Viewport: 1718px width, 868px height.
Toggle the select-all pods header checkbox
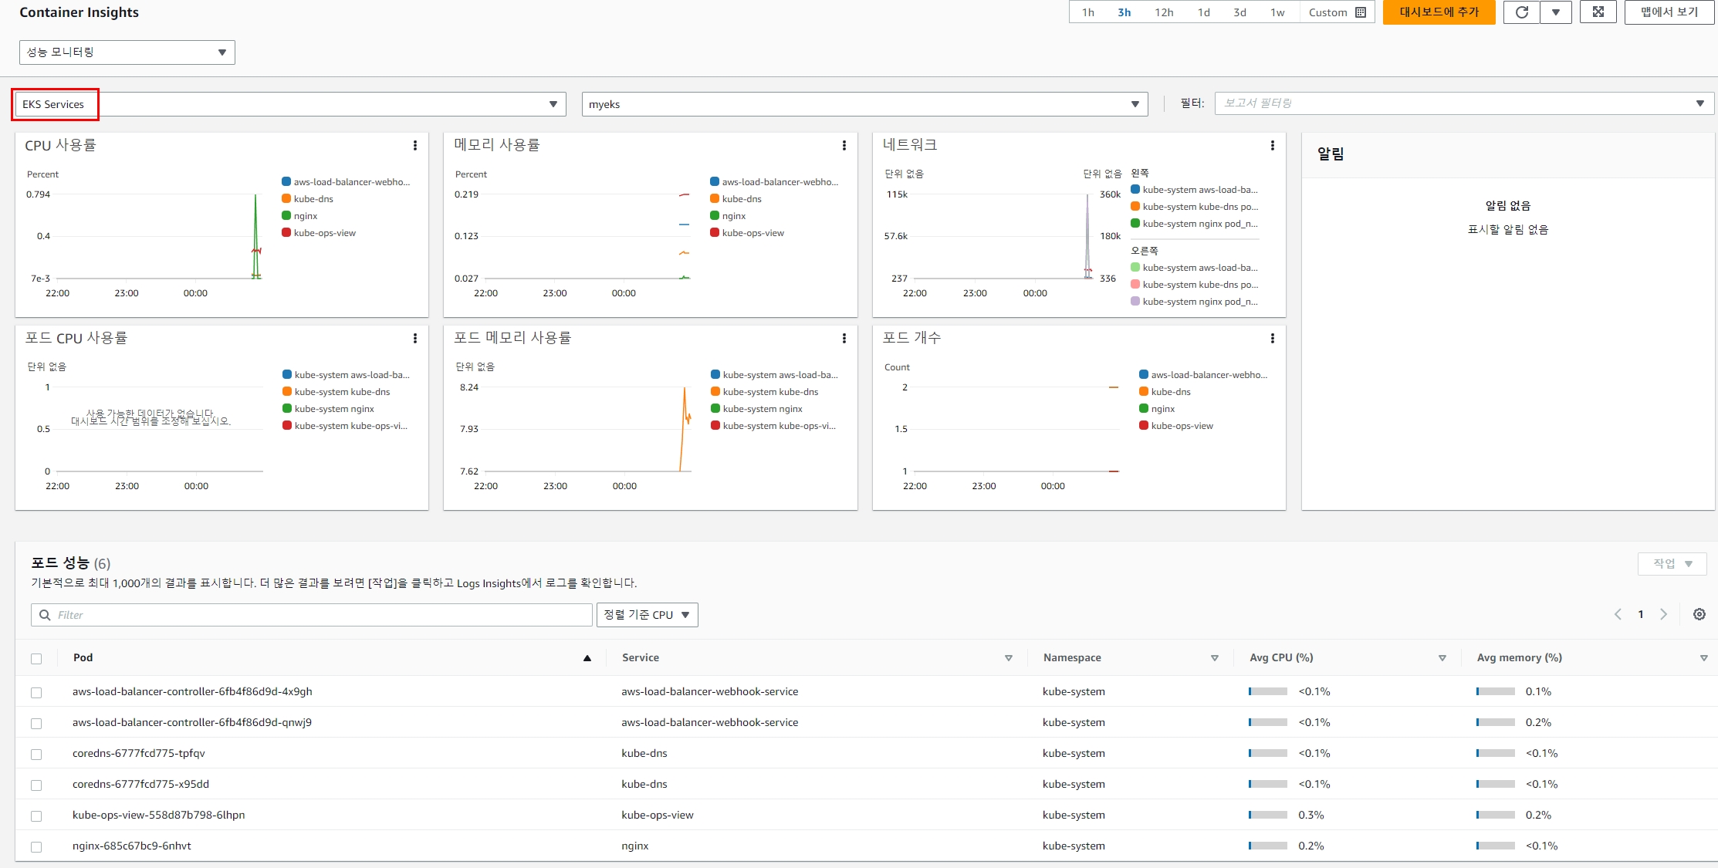(x=36, y=658)
